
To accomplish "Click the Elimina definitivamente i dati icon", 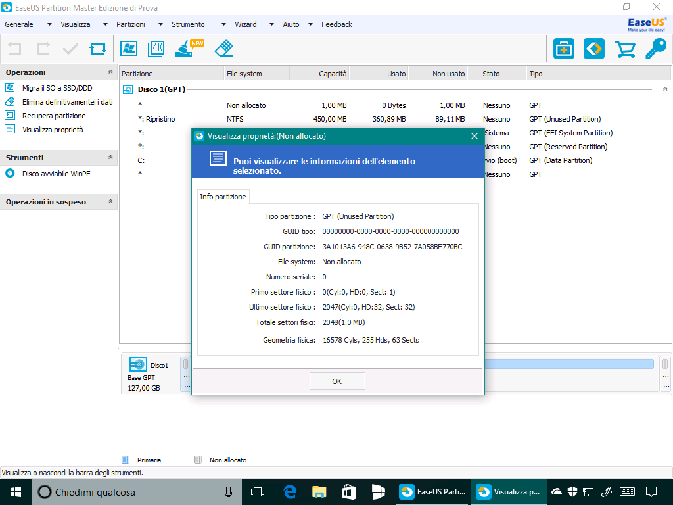I will click(10, 102).
